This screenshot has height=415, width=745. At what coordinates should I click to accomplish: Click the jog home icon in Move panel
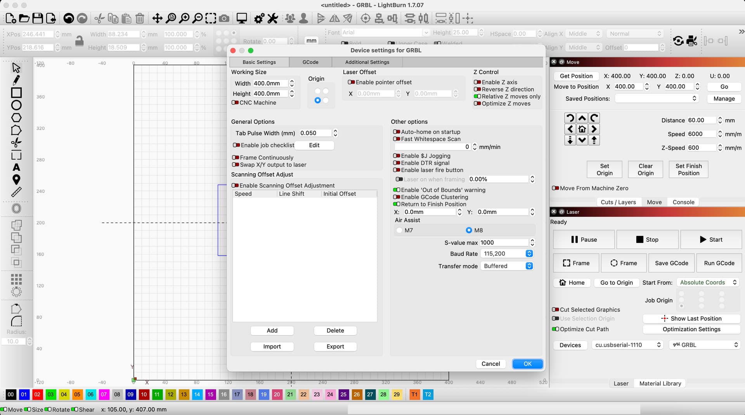click(x=582, y=129)
